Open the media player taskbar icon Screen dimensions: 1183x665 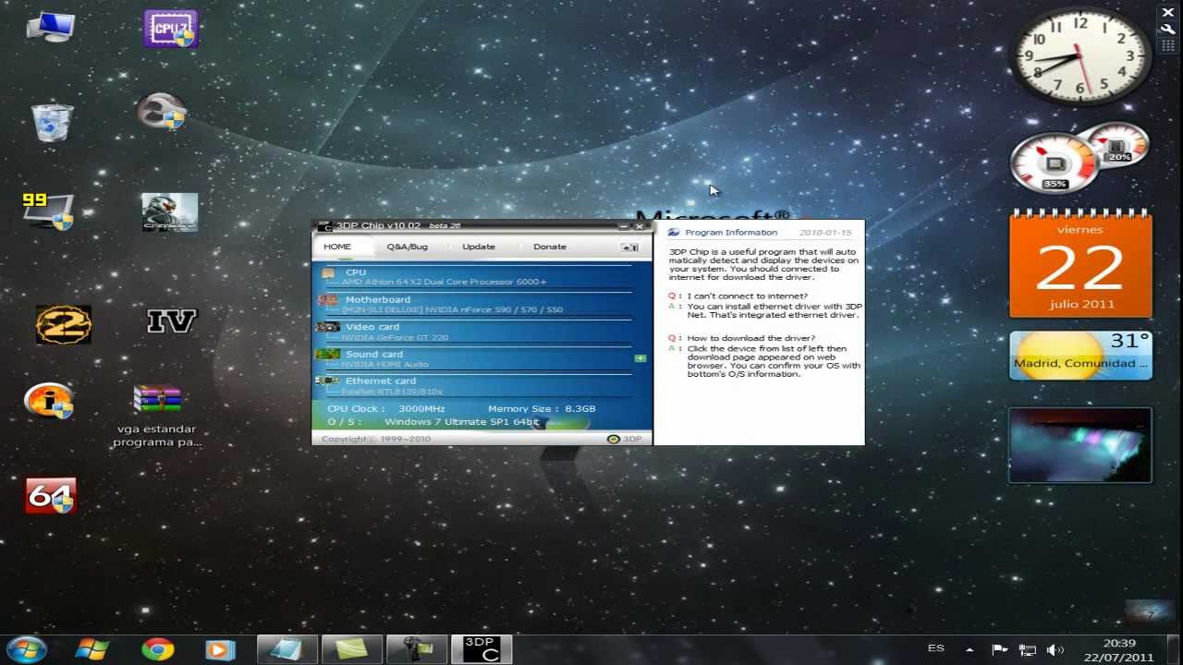pyautogui.click(x=219, y=649)
